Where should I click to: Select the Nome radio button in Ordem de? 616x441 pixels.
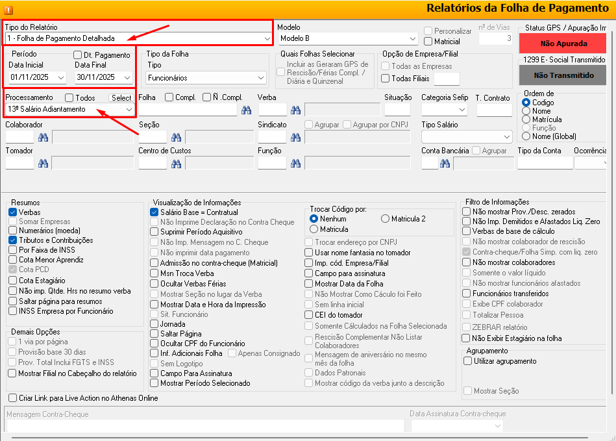[x=526, y=111]
